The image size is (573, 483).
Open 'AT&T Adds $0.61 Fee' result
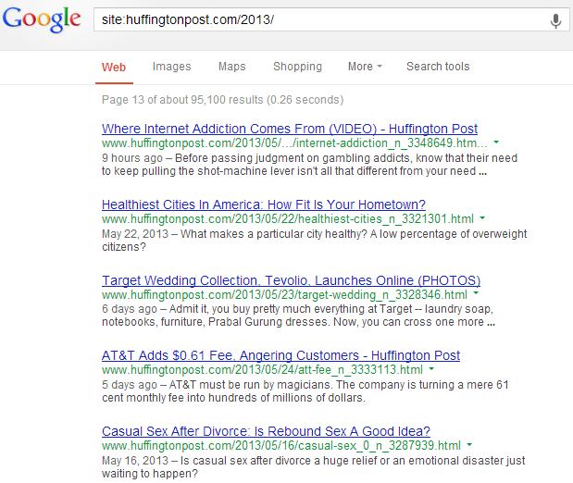coord(280,355)
